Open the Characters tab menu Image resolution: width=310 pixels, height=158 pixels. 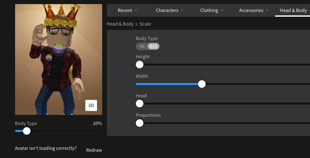(169, 10)
